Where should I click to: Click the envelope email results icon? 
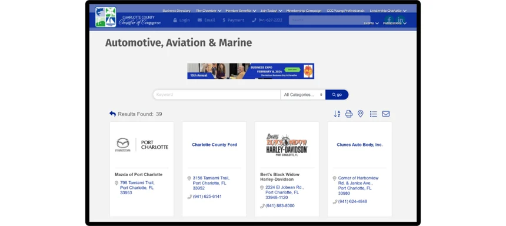385,114
